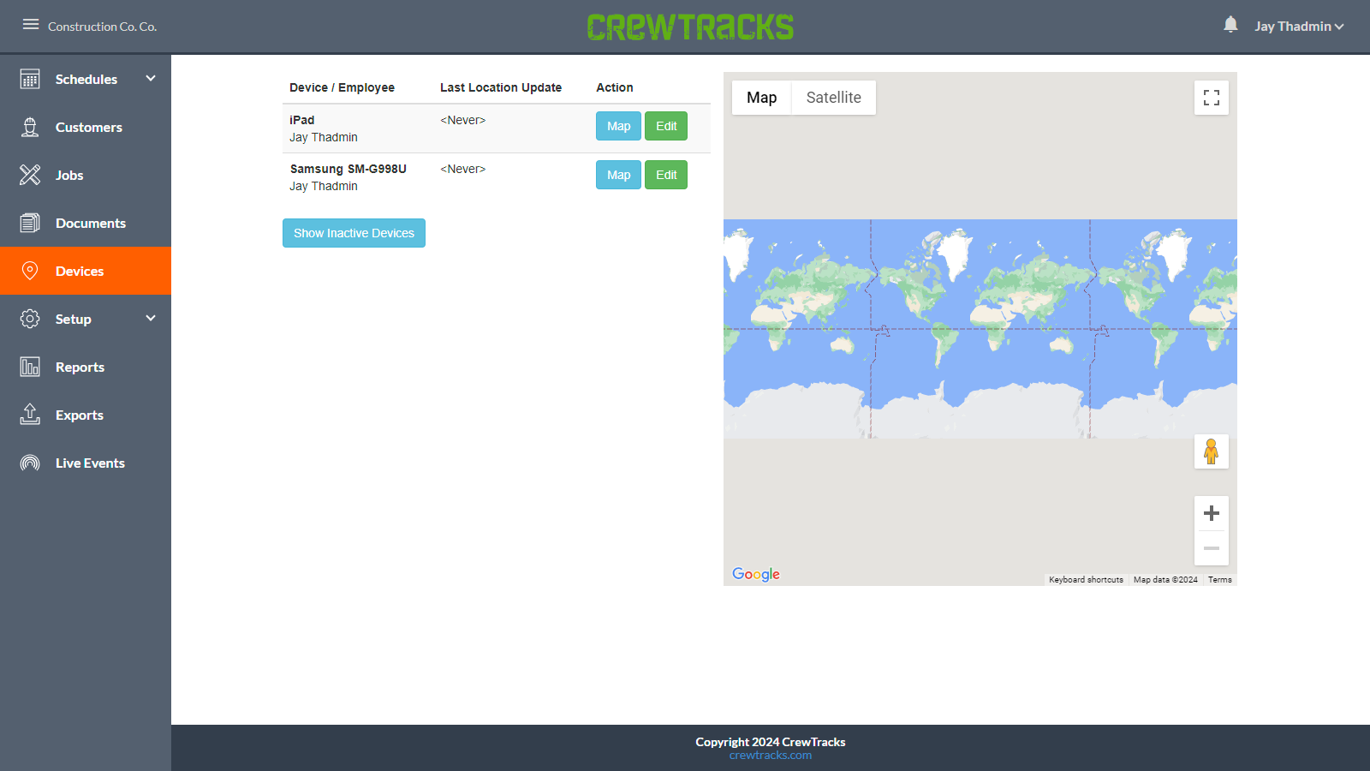
Task: Go to Exports page
Action: click(86, 415)
